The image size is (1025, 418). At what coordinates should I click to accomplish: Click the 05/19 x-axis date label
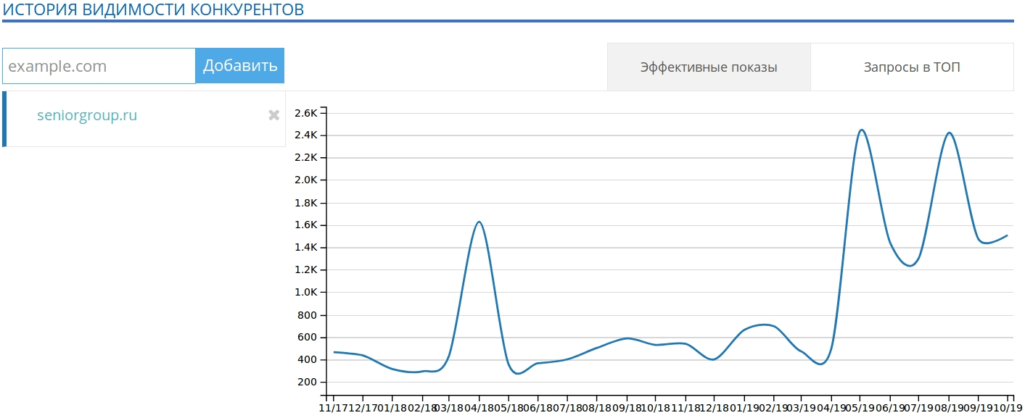[x=860, y=409]
